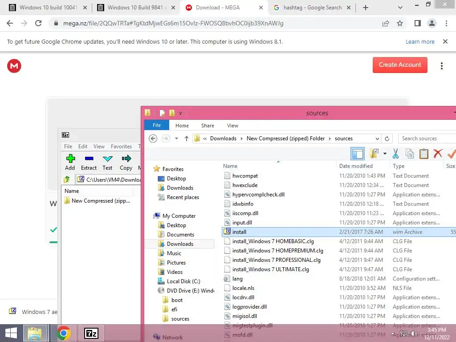Image resolution: width=456 pixels, height=342 pixels.
Task: Open folder options icon dropdown arrow
Action: (385, 154)
